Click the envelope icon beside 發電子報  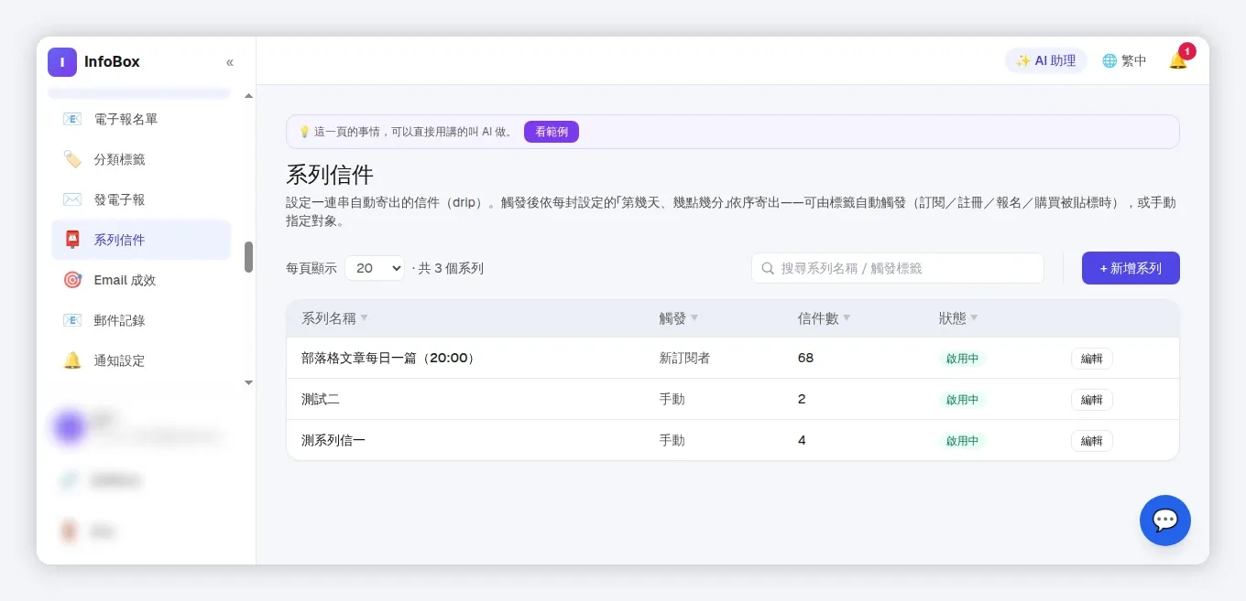tap(72, 199)
